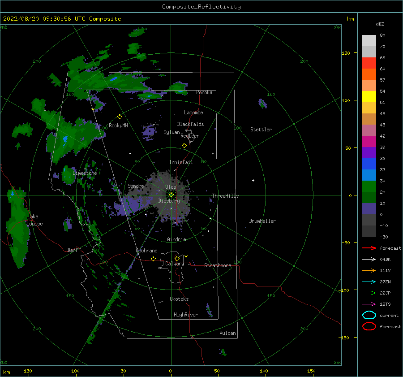
Task: Click the yellow diamond marker inside Calgary
Action: pos(177,258)
